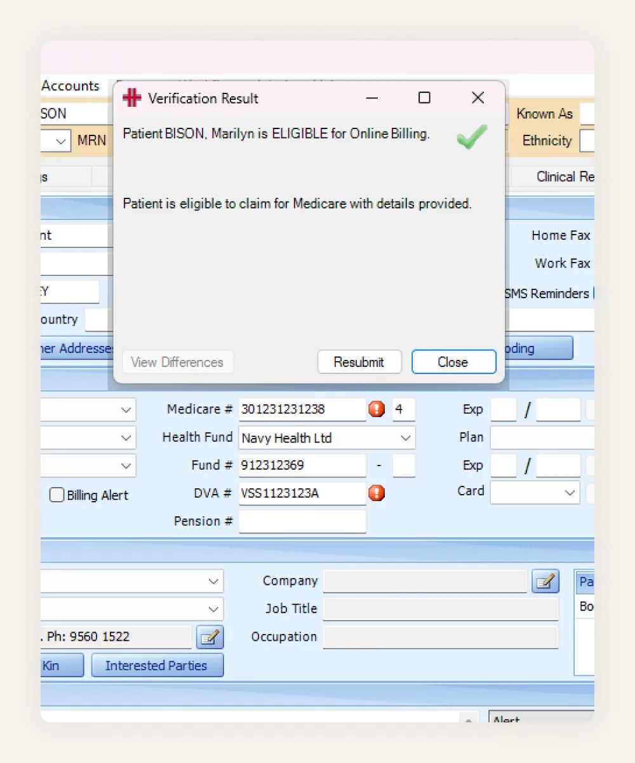The height and width of the screenshot is (763, 635).
Task: Click the Medicare reference number field showing 4
Action: (404, 409)
